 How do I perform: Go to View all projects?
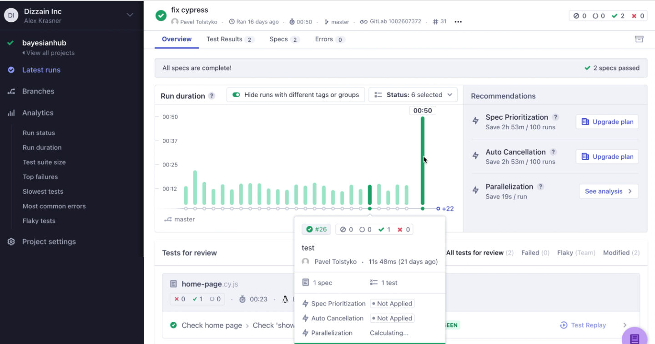pos(48,53)
